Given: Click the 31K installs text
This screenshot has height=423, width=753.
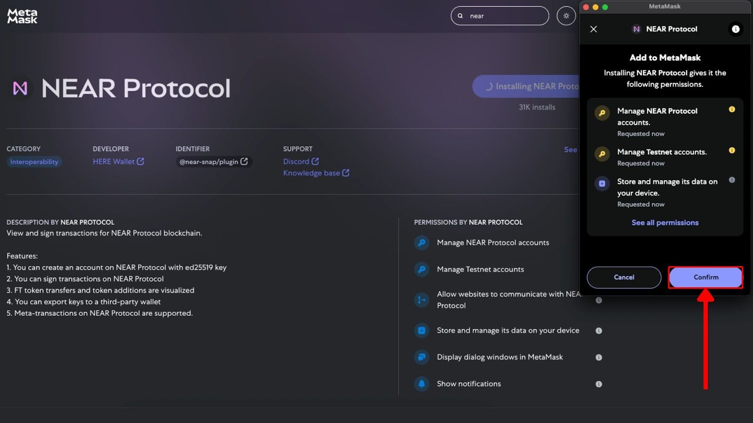Looking at the screenshot, I should pos(537,107).
